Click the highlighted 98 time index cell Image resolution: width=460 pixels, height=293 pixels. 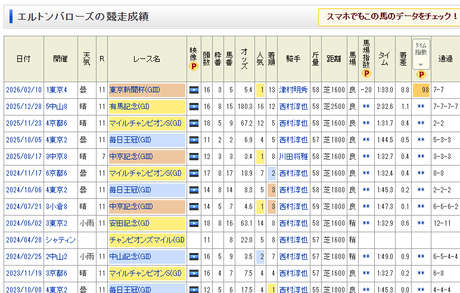coord(422,90)
